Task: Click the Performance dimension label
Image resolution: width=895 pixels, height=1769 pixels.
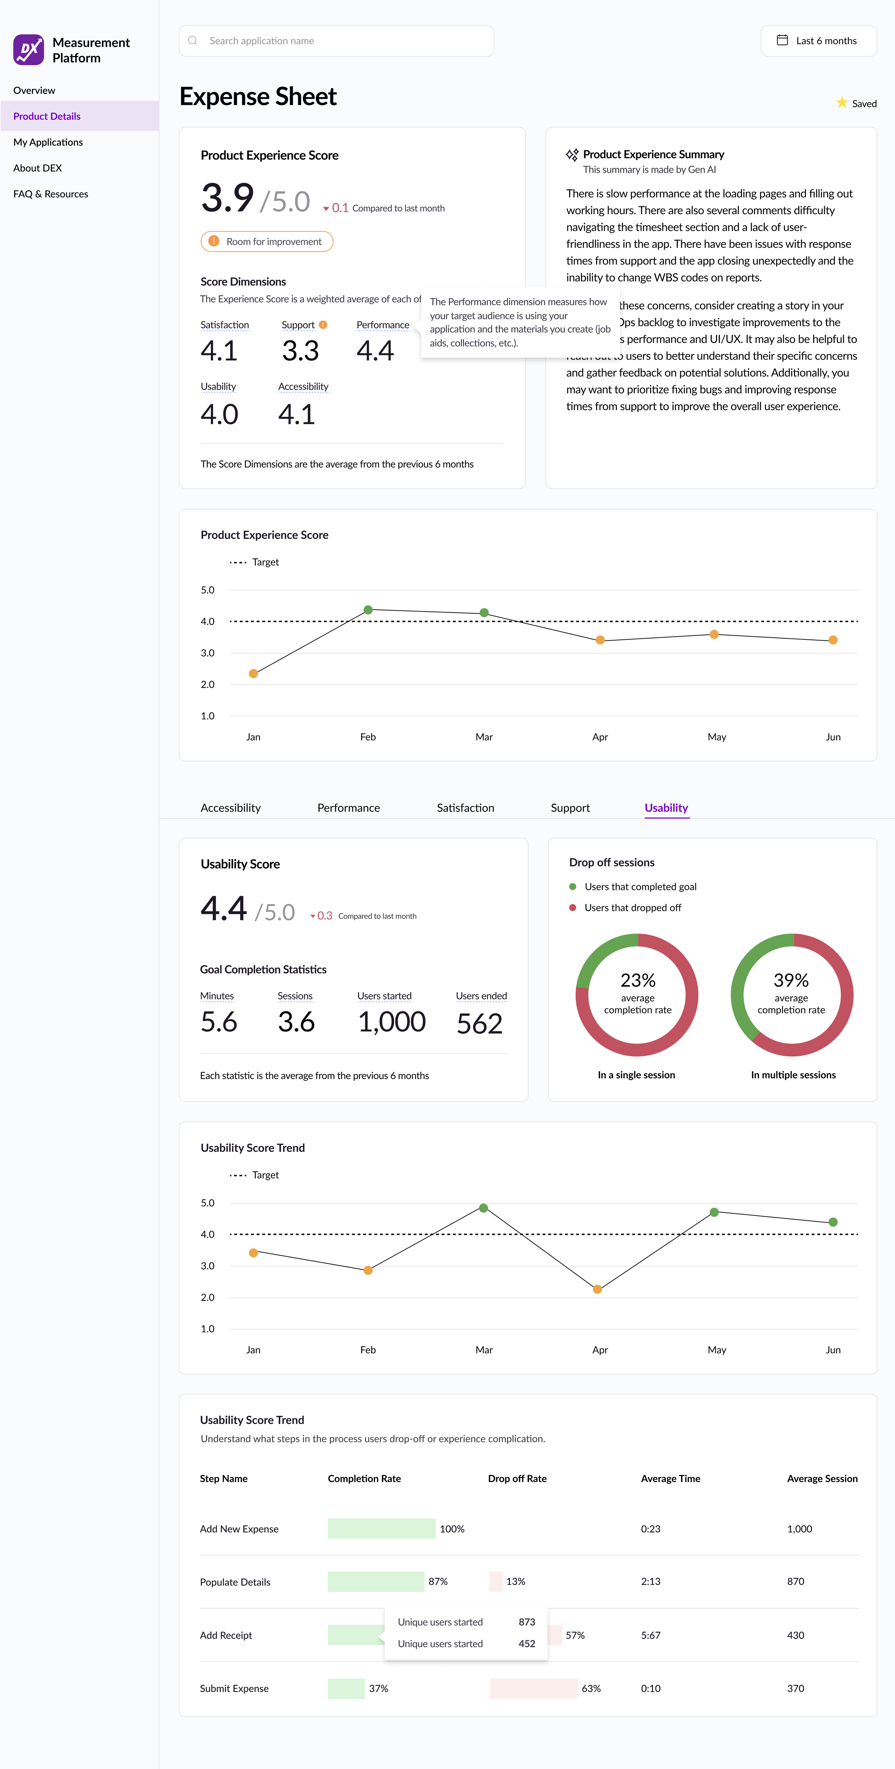Action: (382, 325)
